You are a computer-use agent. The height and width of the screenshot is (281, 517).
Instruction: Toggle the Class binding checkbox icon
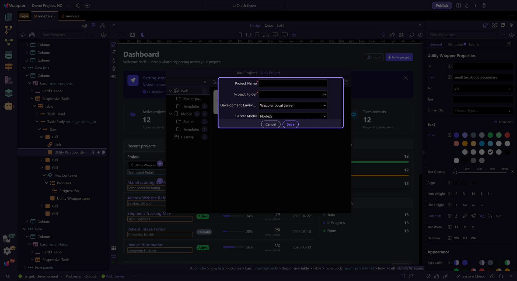click(449, 77)
